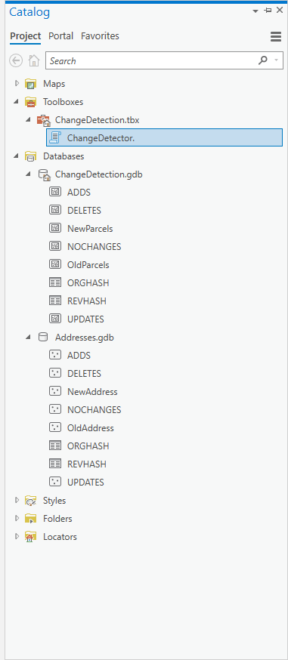Toggle the Catalog pane auto-hide pin

pyautogui.click(x=268, y=11)
